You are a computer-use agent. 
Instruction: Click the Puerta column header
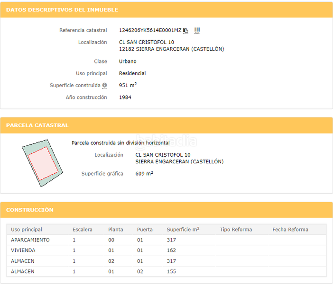[x=145, y=230]
